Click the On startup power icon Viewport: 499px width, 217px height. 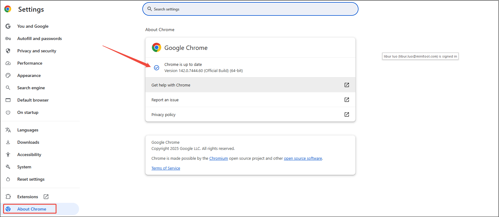[x=8, y=112]
